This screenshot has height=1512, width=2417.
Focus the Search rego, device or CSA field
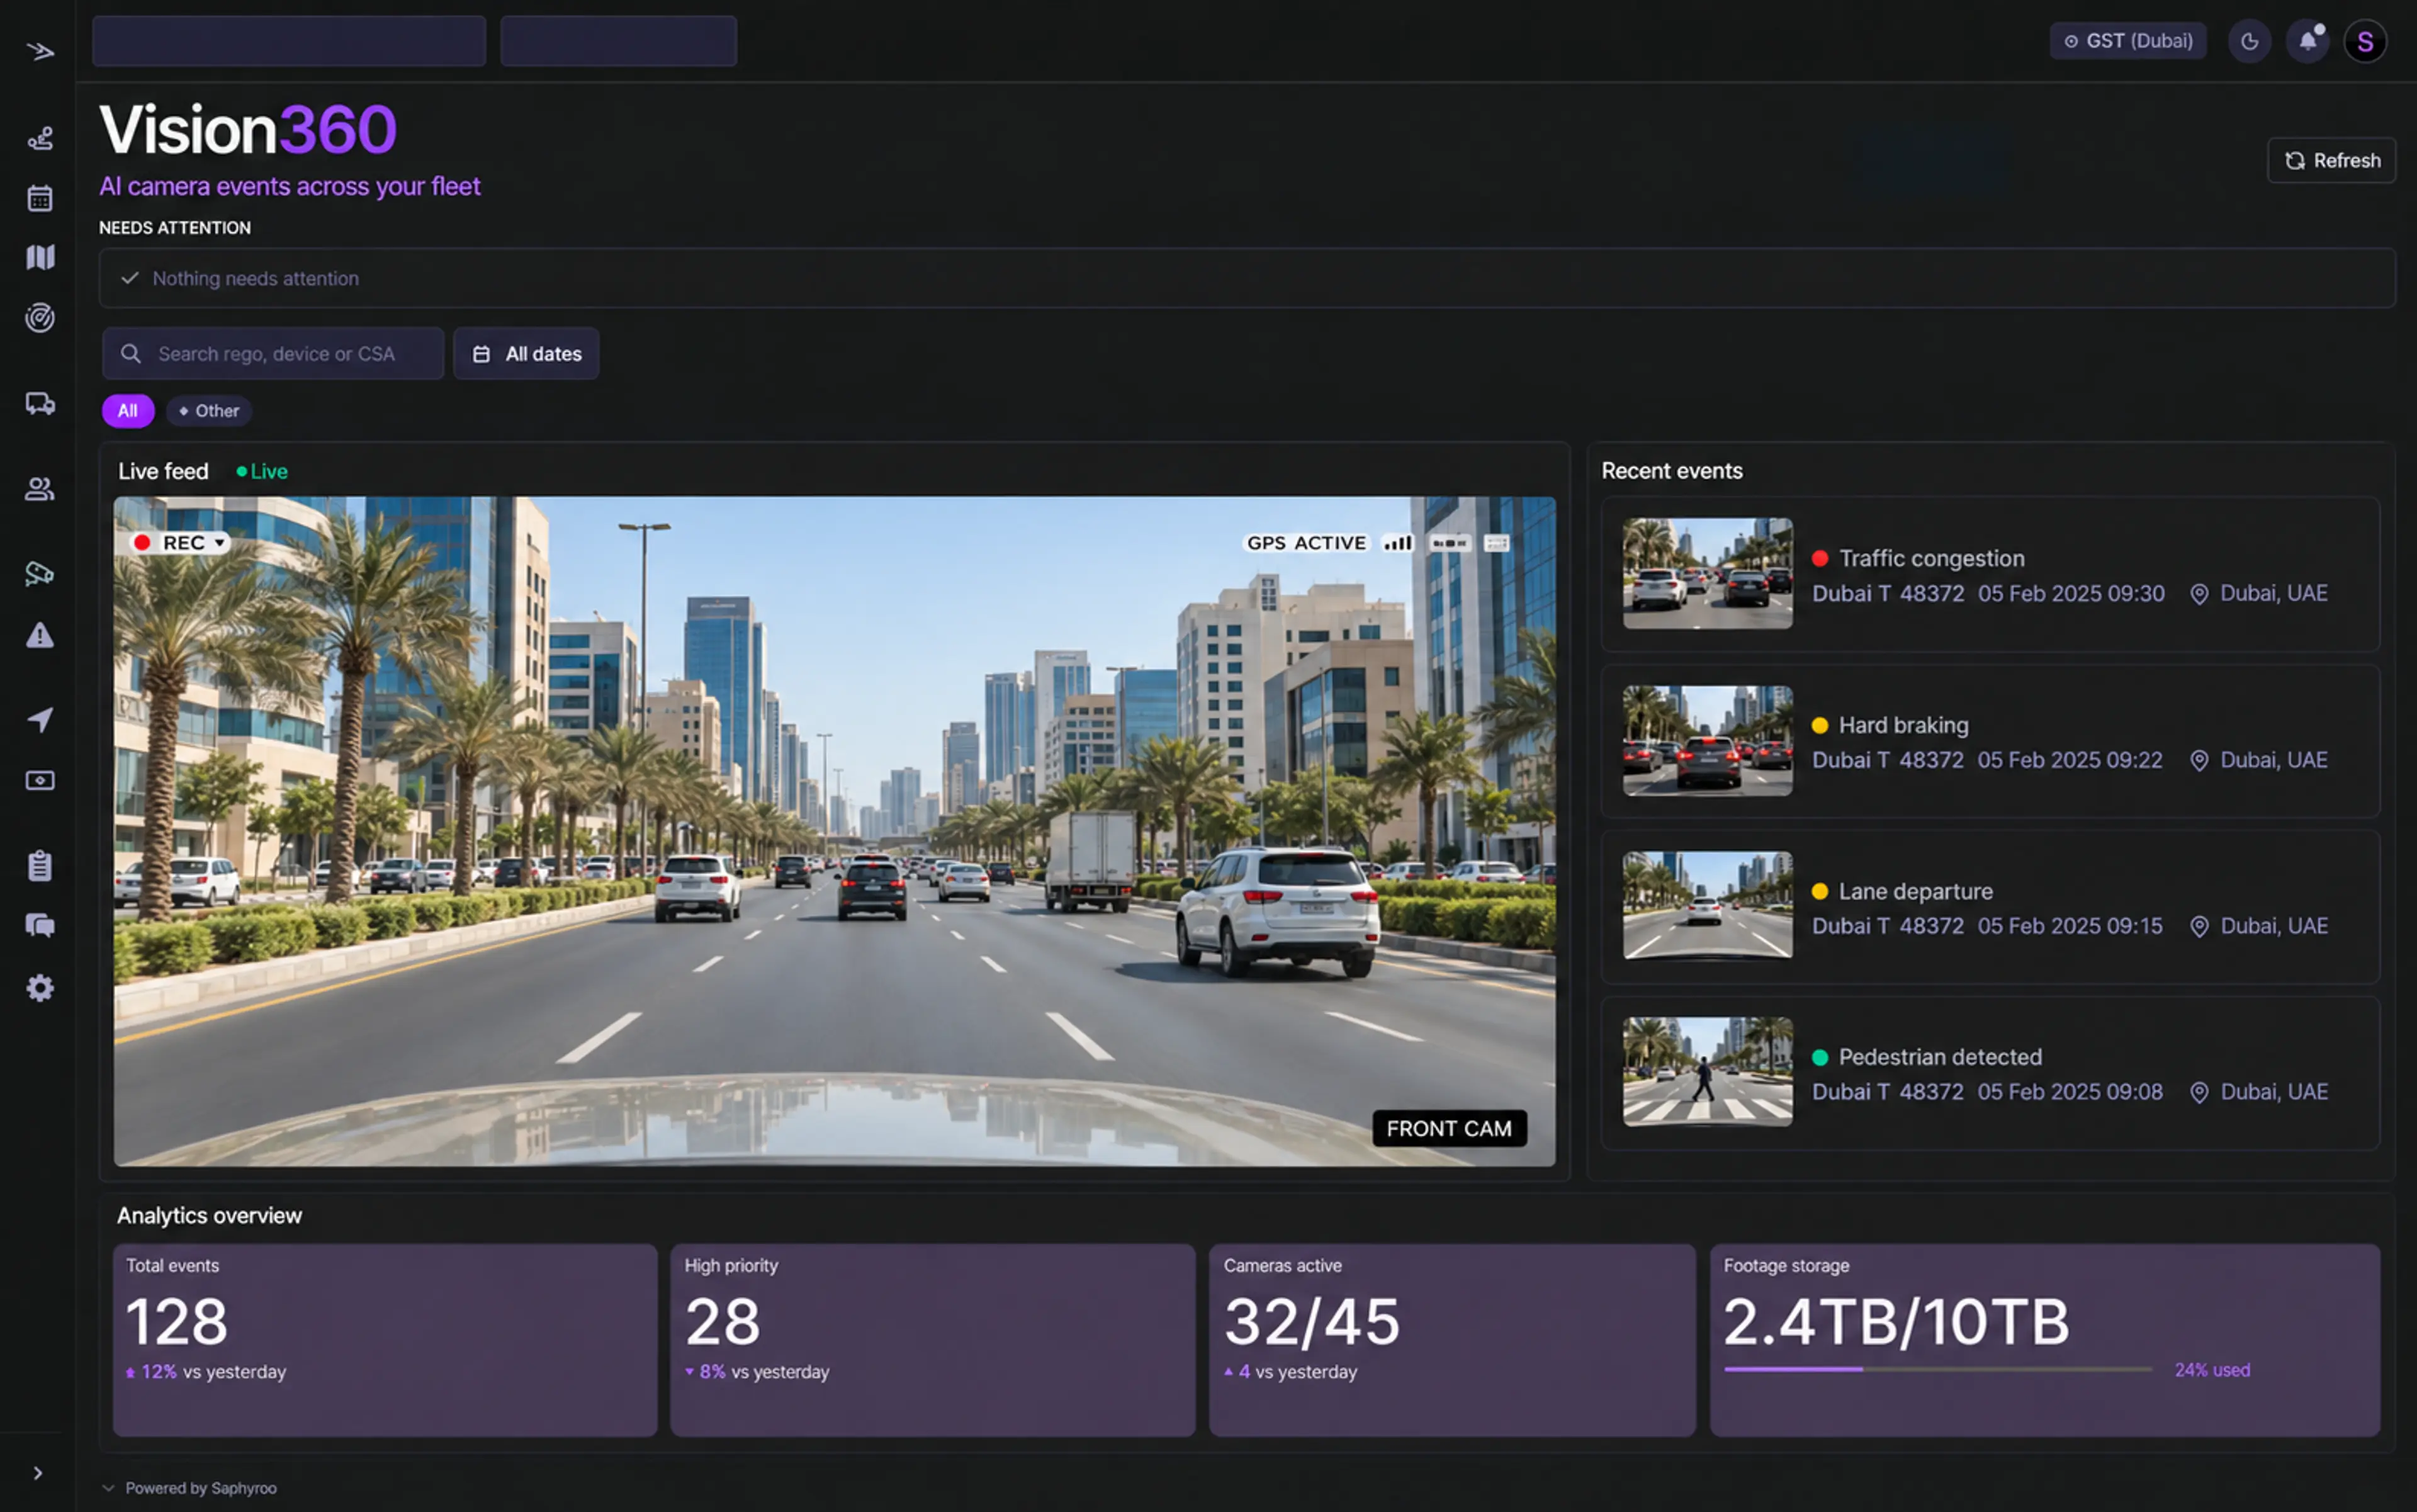click(x=273, y=353)
